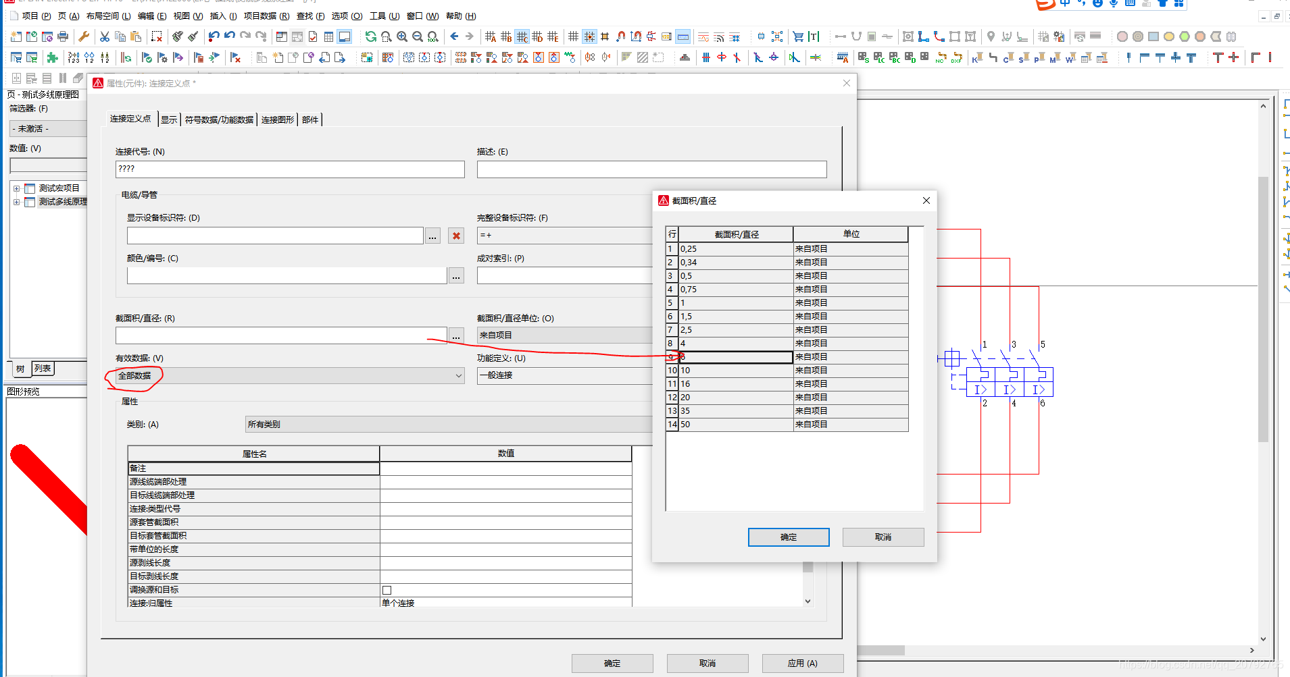Viewport: 1290px width, 677px height.
Task: Switch to the 符号数据/功能数据 tab
Action: click(219, 119)
